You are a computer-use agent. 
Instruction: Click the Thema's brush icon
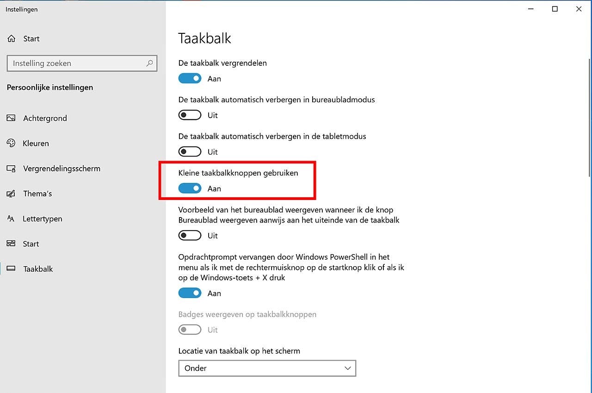pos(11,193)
